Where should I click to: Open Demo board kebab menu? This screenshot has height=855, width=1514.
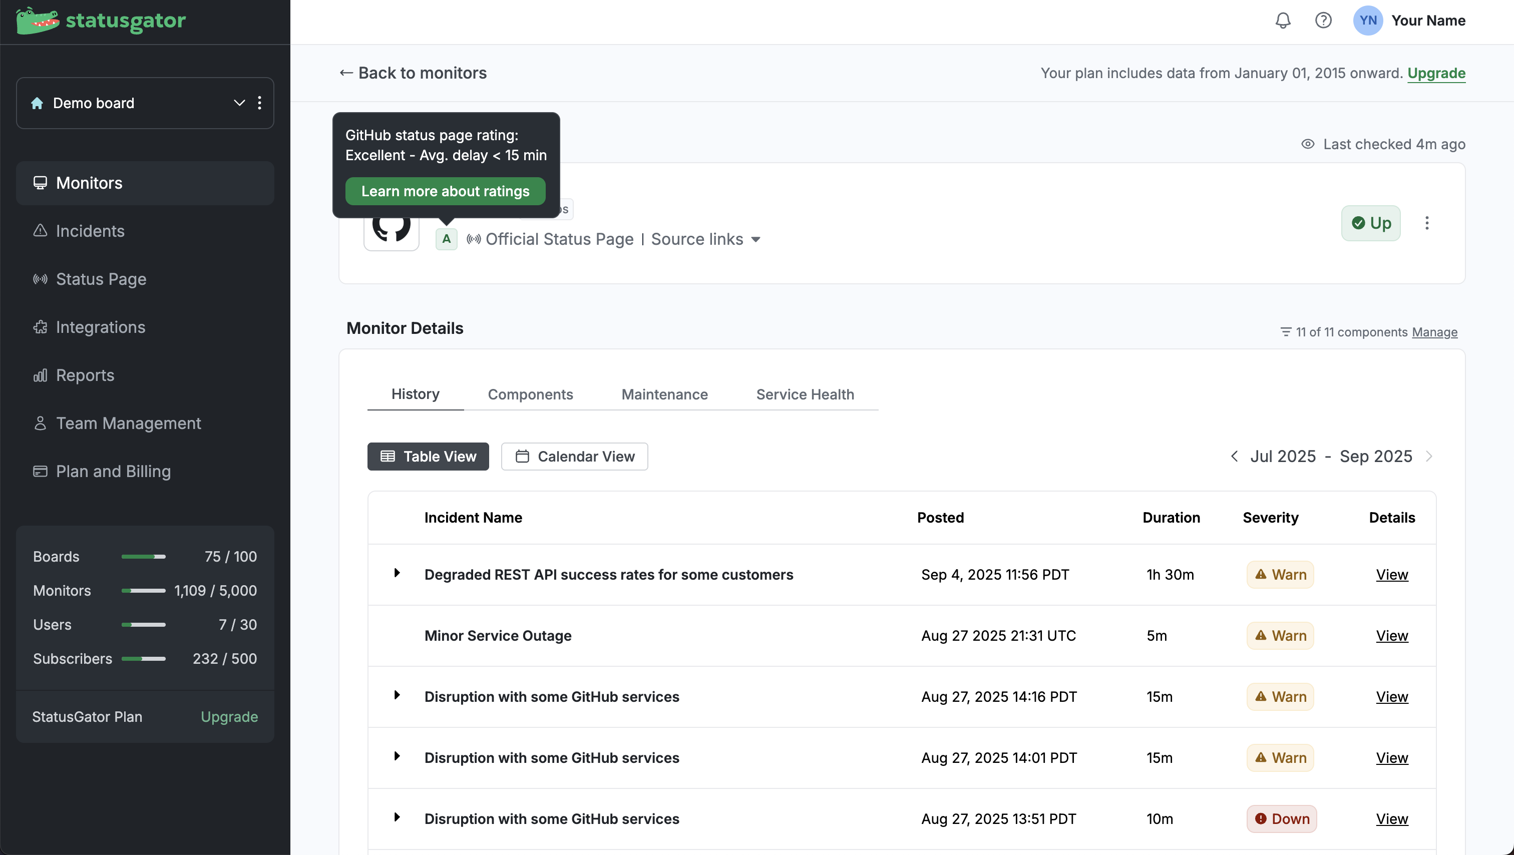tap(259, 103)
